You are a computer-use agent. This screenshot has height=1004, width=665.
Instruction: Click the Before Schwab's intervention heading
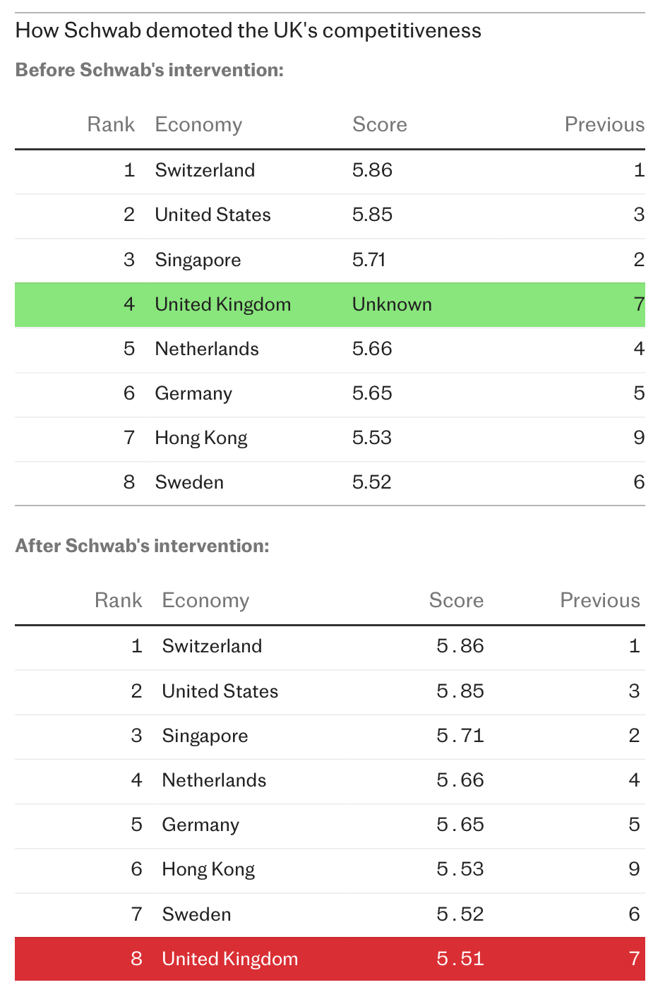150,70
